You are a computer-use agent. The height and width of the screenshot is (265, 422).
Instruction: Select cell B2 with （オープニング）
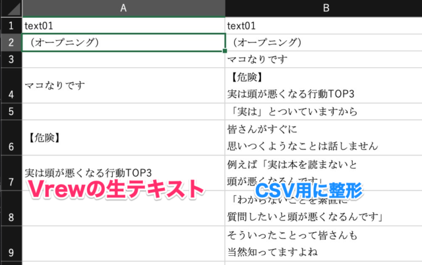pyautogui.click(x=323, y=42)
